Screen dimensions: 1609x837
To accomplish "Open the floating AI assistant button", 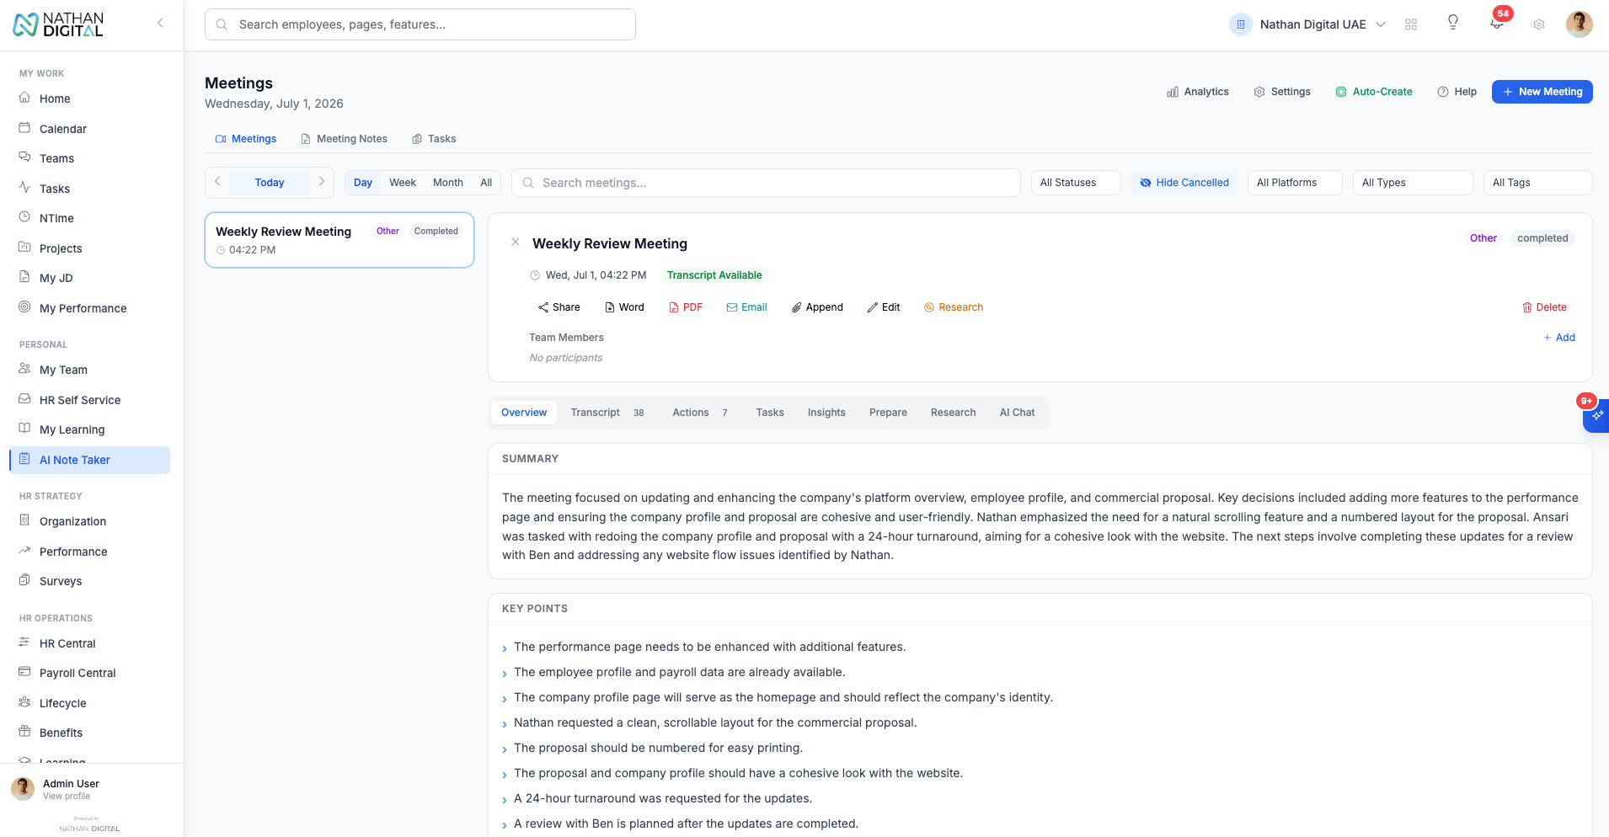I will (1596, 415).
